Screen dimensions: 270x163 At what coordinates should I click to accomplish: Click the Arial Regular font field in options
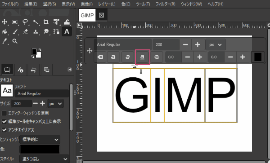coord(42,93)
